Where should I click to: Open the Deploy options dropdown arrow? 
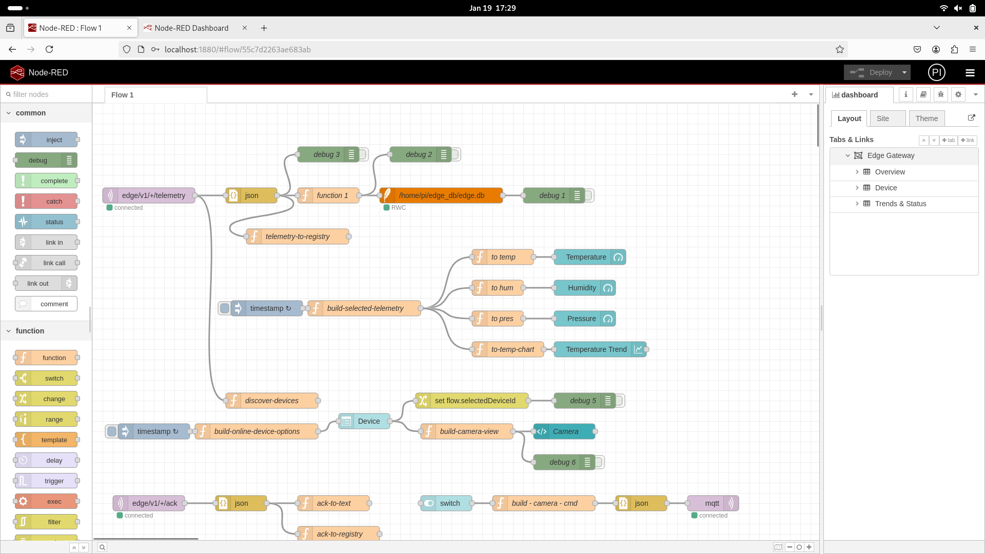(x=904, y=73)
